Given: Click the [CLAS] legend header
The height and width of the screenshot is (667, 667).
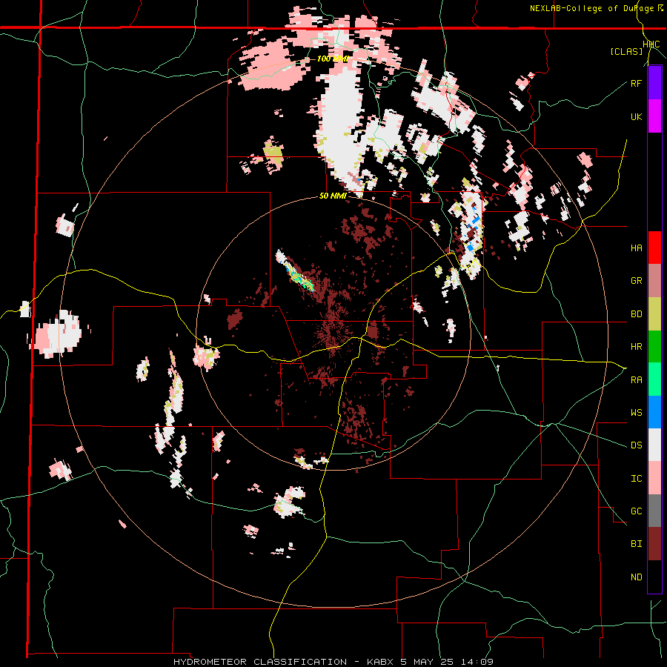Looking at the screenshot, I should click(626, 51).
